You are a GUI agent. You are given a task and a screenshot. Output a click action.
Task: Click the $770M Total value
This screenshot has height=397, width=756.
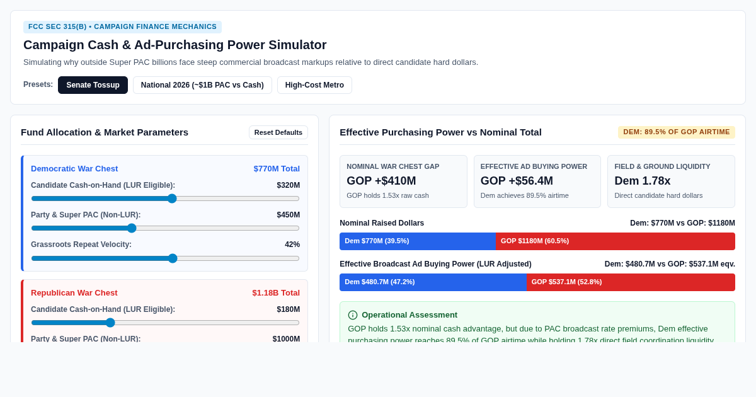[277, 169]
